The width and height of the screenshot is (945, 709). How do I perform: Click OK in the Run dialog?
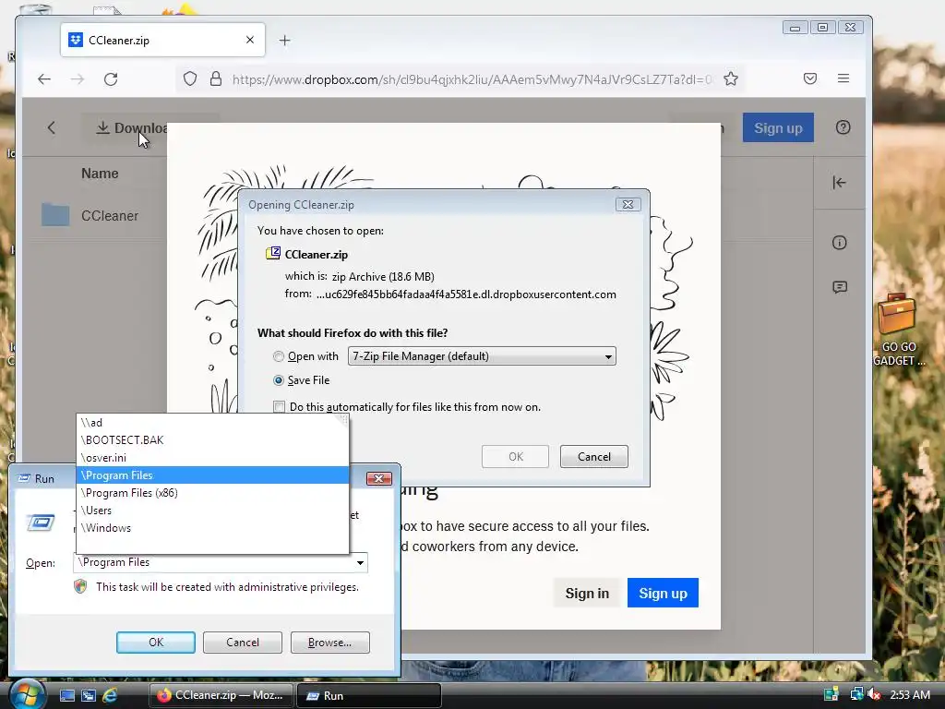[x=155, y=643]
